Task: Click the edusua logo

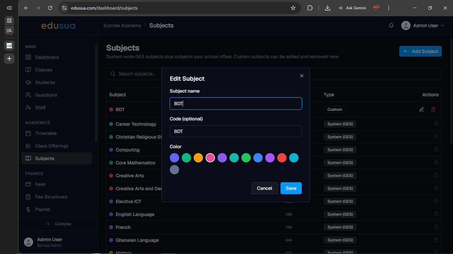Action: click(58, 25)
